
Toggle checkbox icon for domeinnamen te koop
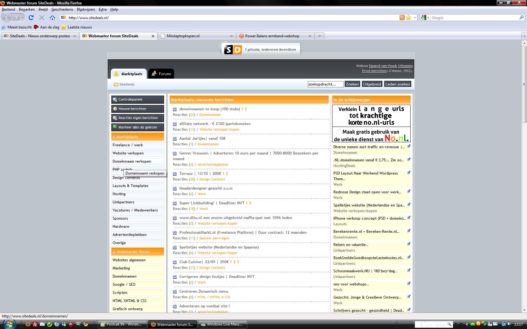[175, 109]
